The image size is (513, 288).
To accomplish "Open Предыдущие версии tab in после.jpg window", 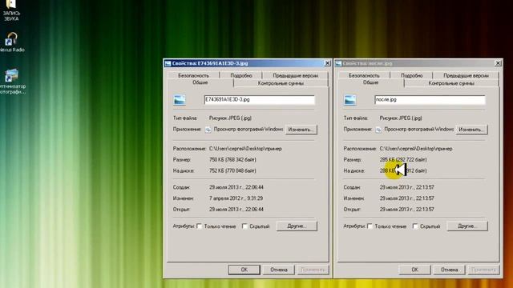I will pos(466,75).
